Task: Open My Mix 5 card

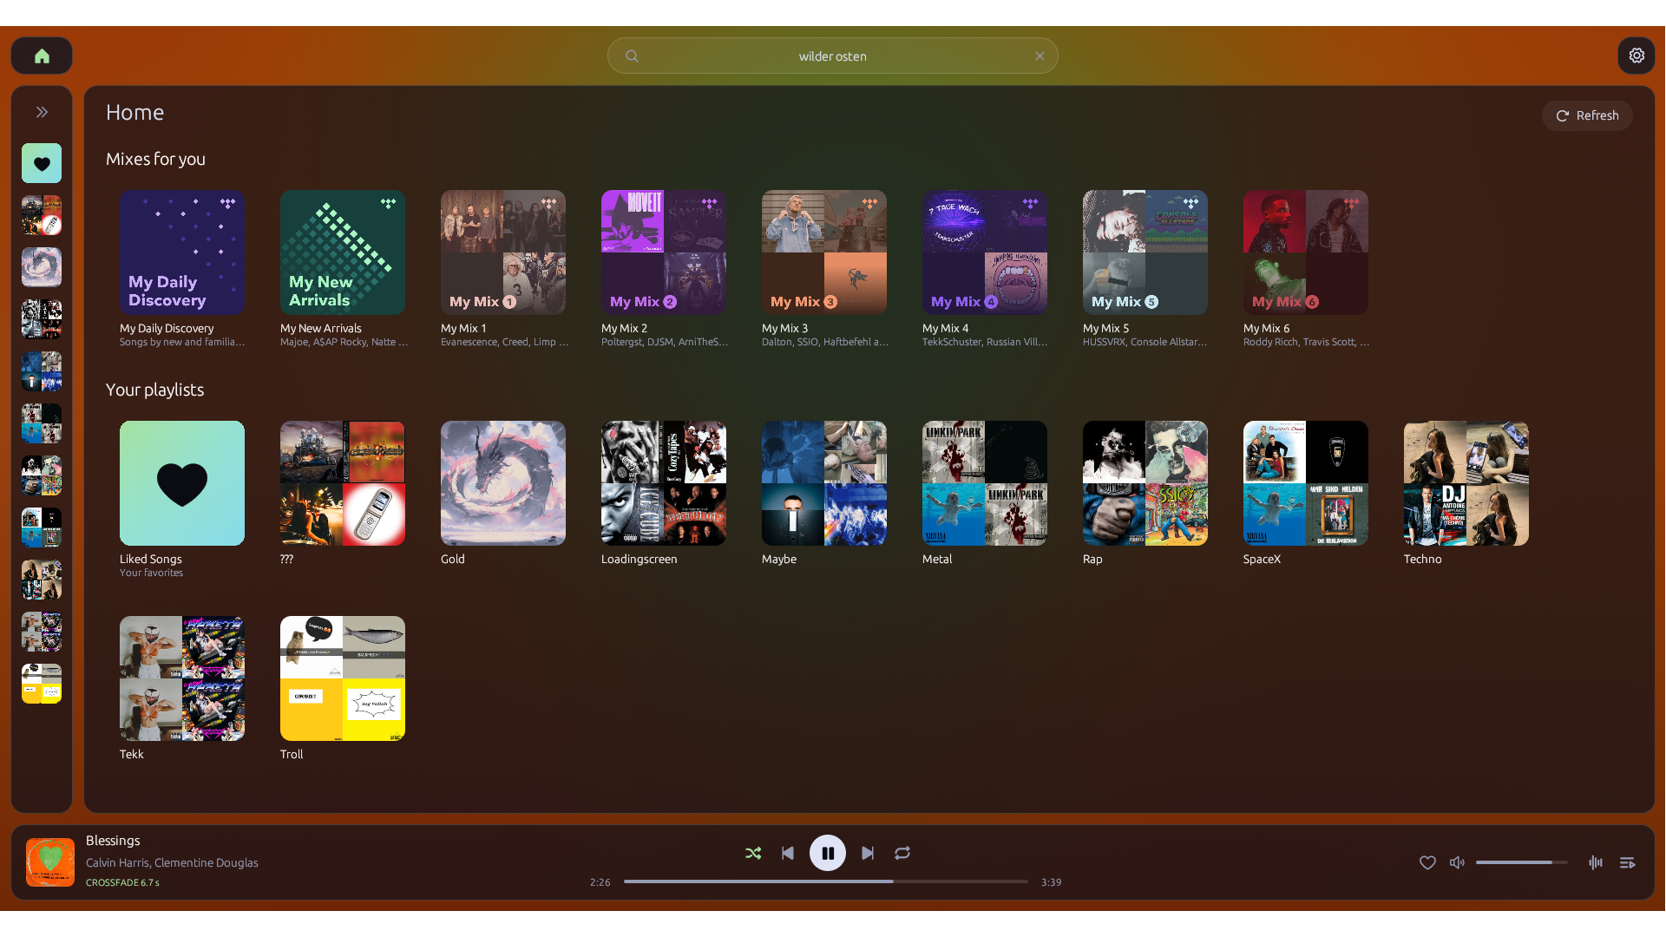Action: point(1145,252)
